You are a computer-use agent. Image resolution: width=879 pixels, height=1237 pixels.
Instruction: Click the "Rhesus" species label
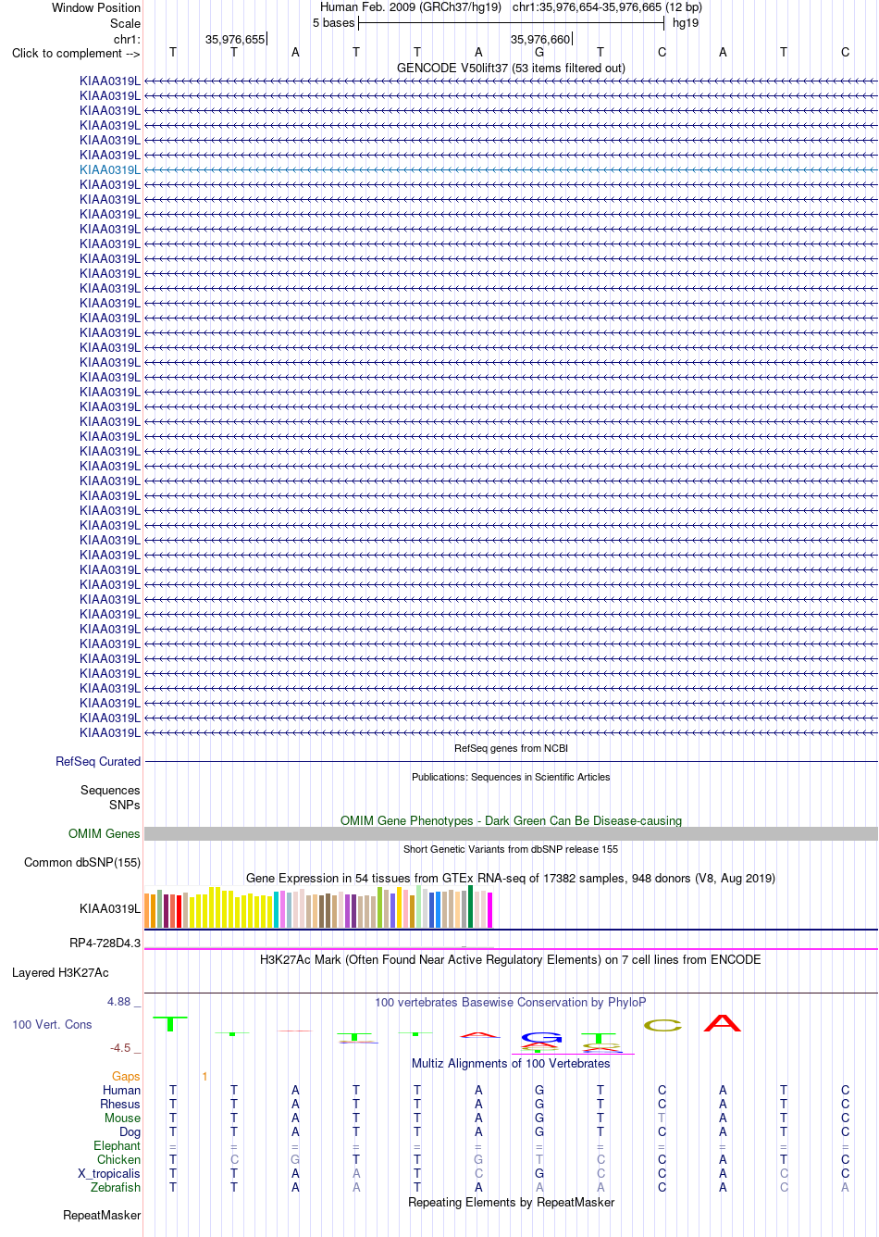(120, 1104)
